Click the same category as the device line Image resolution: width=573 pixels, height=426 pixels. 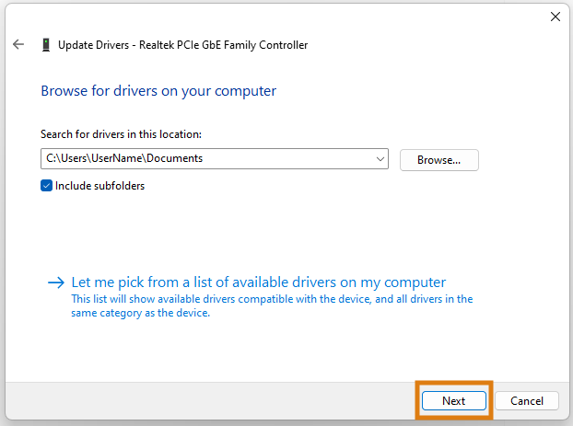coord(140,313)
